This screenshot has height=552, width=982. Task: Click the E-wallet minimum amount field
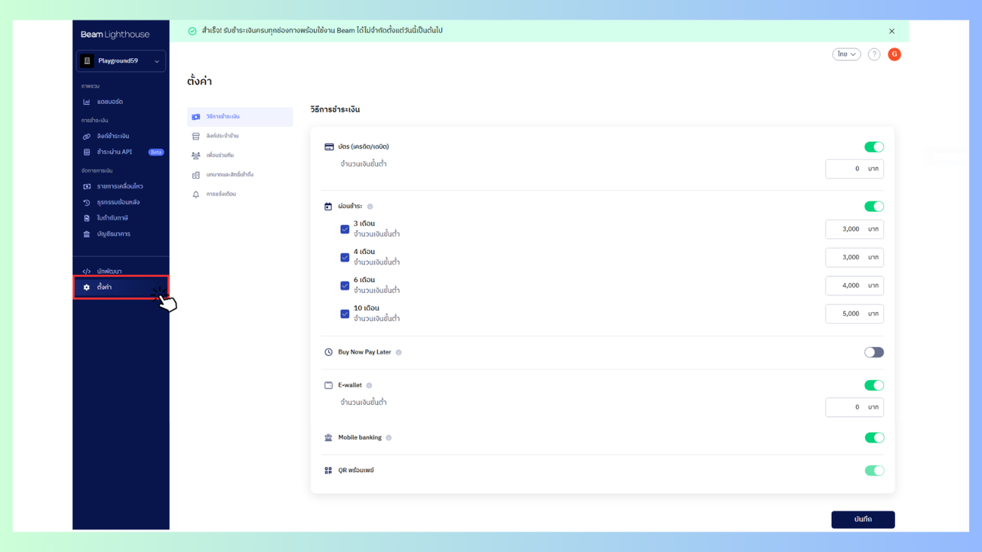coord(854,407)
